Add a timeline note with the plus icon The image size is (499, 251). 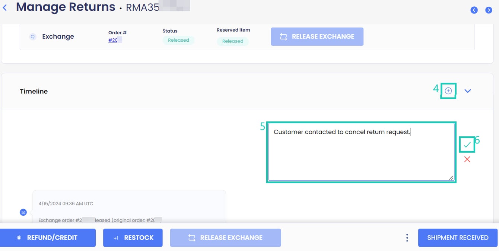(x=448, y=91)
